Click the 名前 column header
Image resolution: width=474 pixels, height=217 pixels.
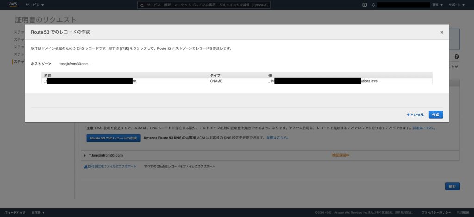coord(48,75)
